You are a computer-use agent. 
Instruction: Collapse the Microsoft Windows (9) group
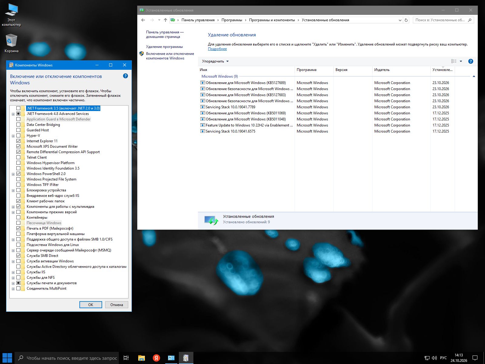(x=474, y=76)
